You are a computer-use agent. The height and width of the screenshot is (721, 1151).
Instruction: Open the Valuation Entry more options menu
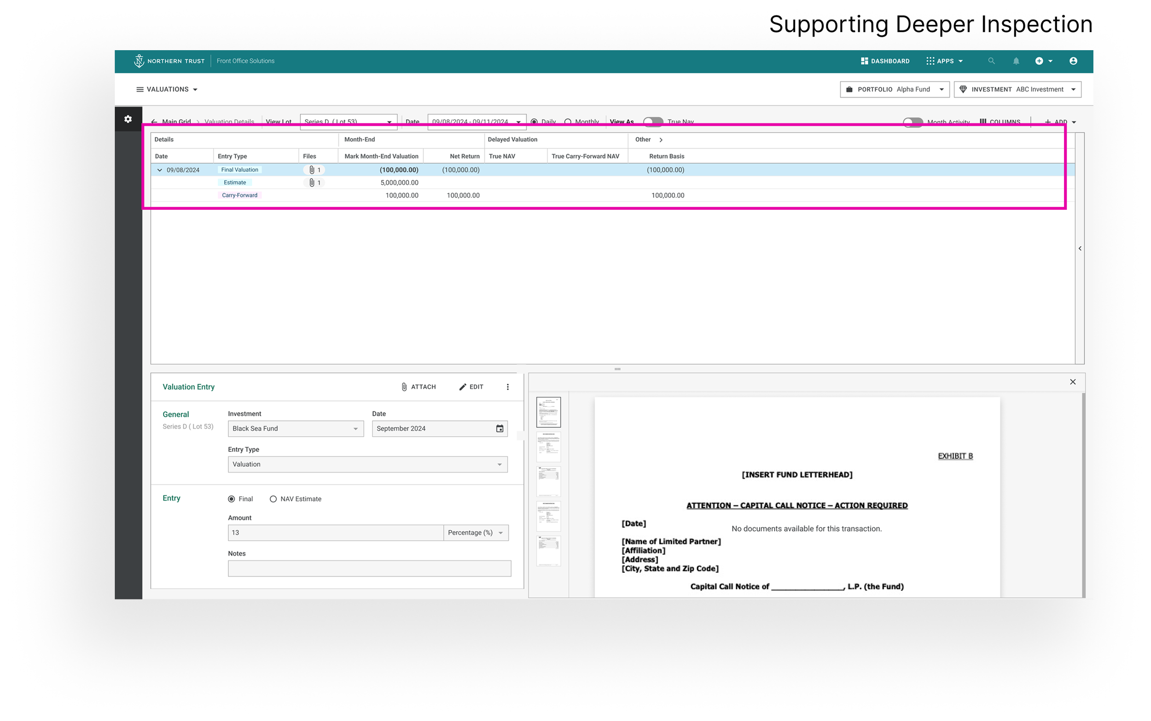[507, 387]
